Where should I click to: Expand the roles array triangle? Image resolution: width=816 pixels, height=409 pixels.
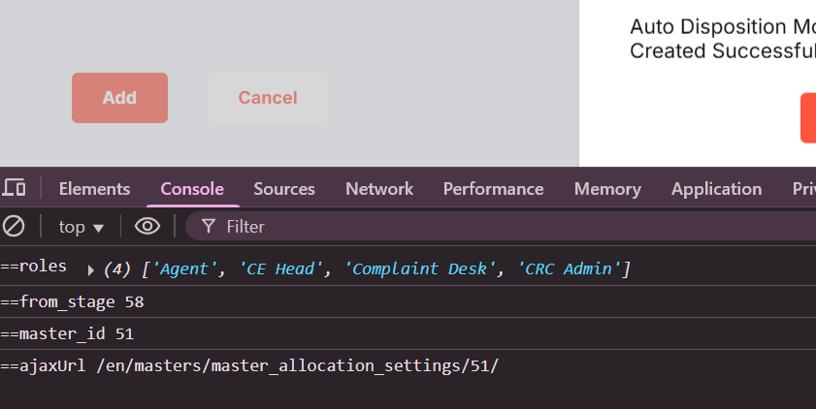click(91, 269)
